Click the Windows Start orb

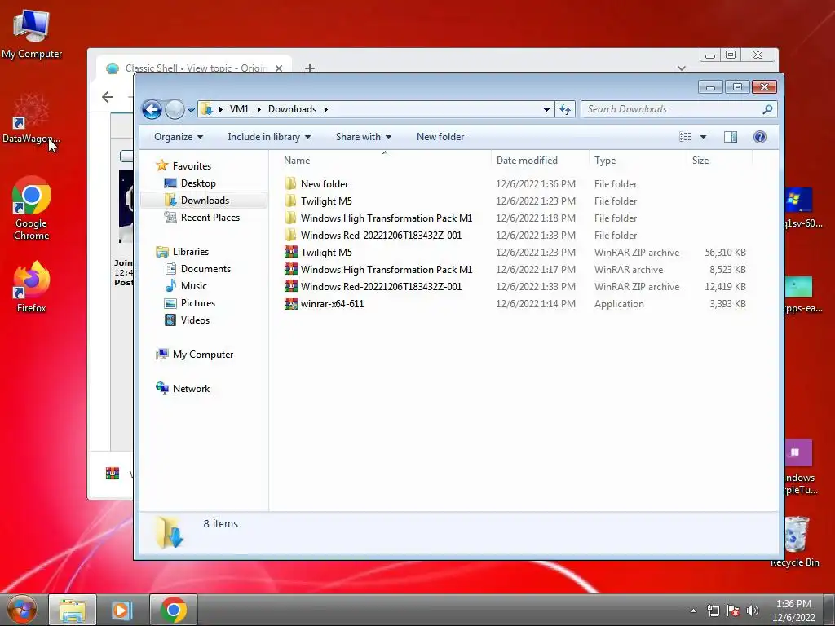coord(22,610)
